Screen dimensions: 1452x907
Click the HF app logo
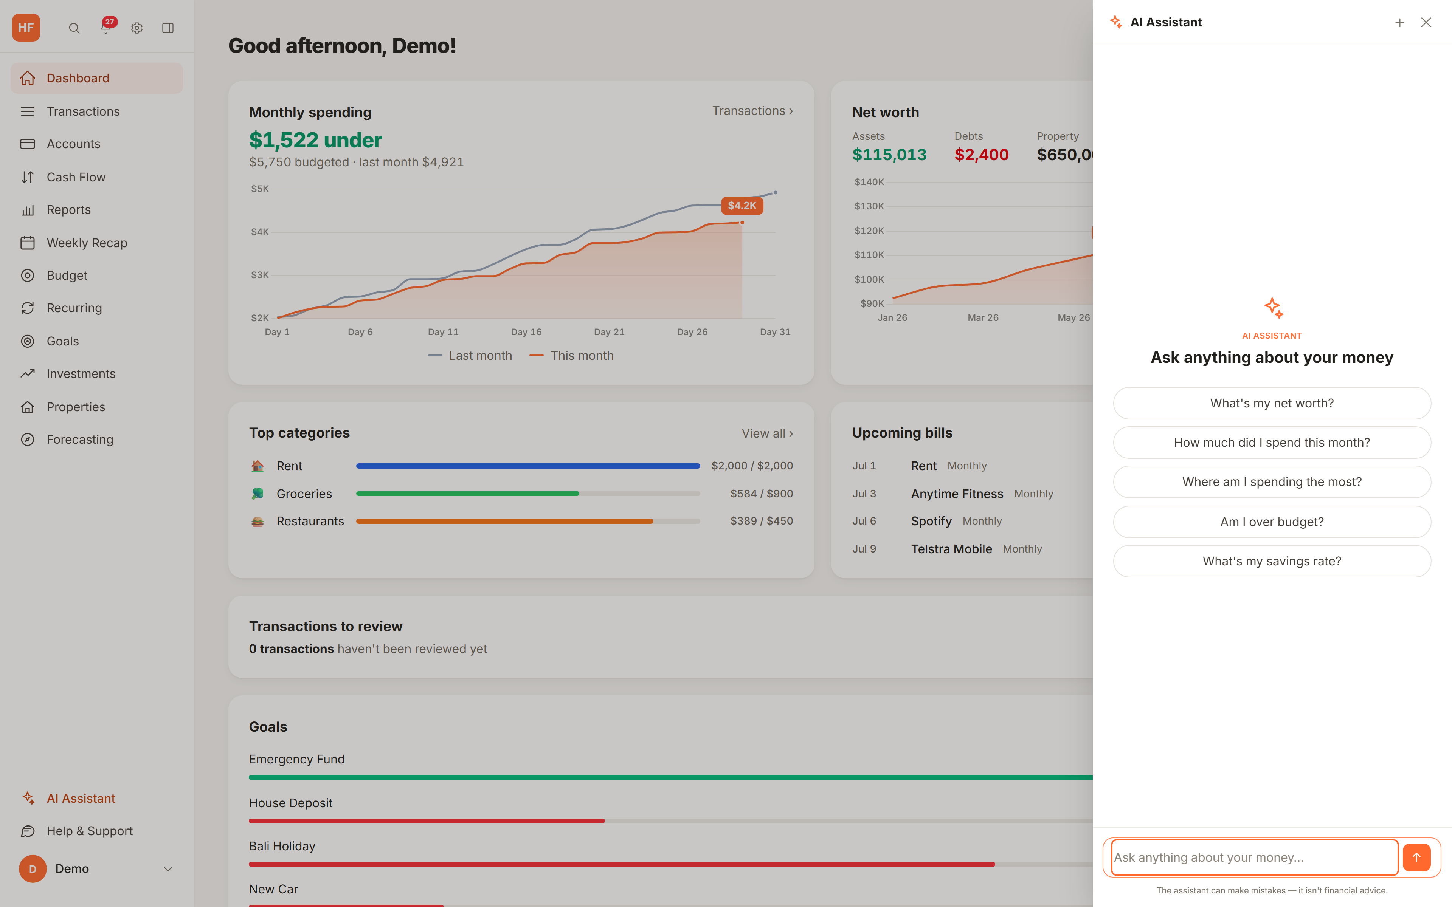click(26, 28)
